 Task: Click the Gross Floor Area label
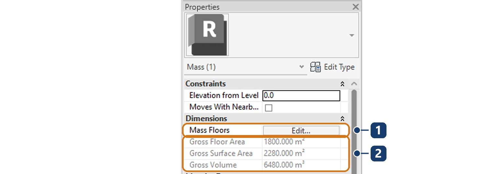coord(217,142)
